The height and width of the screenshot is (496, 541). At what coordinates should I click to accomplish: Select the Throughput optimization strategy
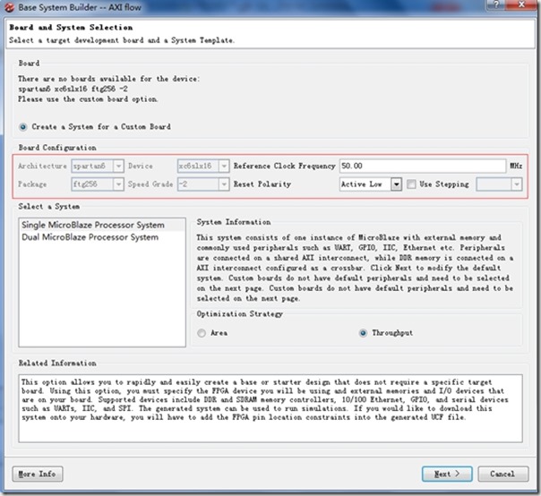tap(365, 333)
